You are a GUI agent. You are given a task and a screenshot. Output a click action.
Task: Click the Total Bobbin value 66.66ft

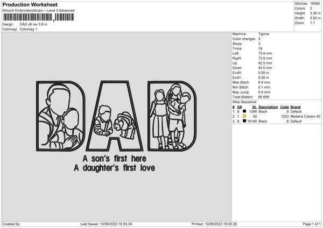click(264, 97)
